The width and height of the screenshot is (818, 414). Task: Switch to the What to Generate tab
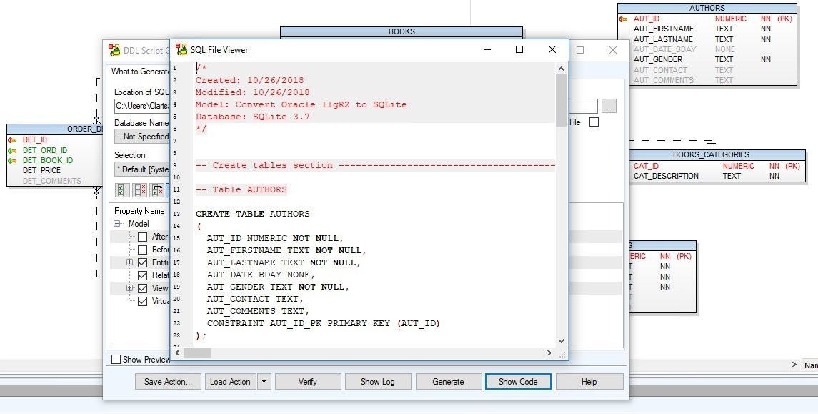tap(140, 72)
